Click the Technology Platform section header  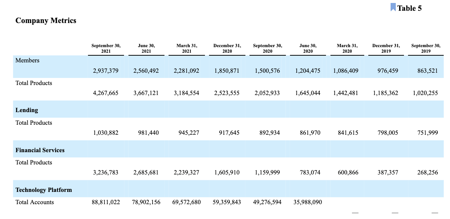tap(44, 190)
